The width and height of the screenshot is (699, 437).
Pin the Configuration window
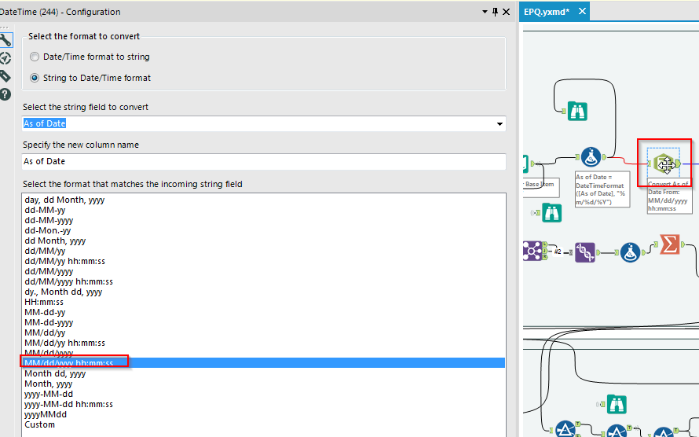click(x=496, y=12)
